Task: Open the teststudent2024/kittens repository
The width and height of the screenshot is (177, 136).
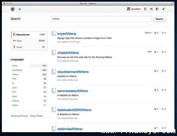Action: (x=74, y=110)
